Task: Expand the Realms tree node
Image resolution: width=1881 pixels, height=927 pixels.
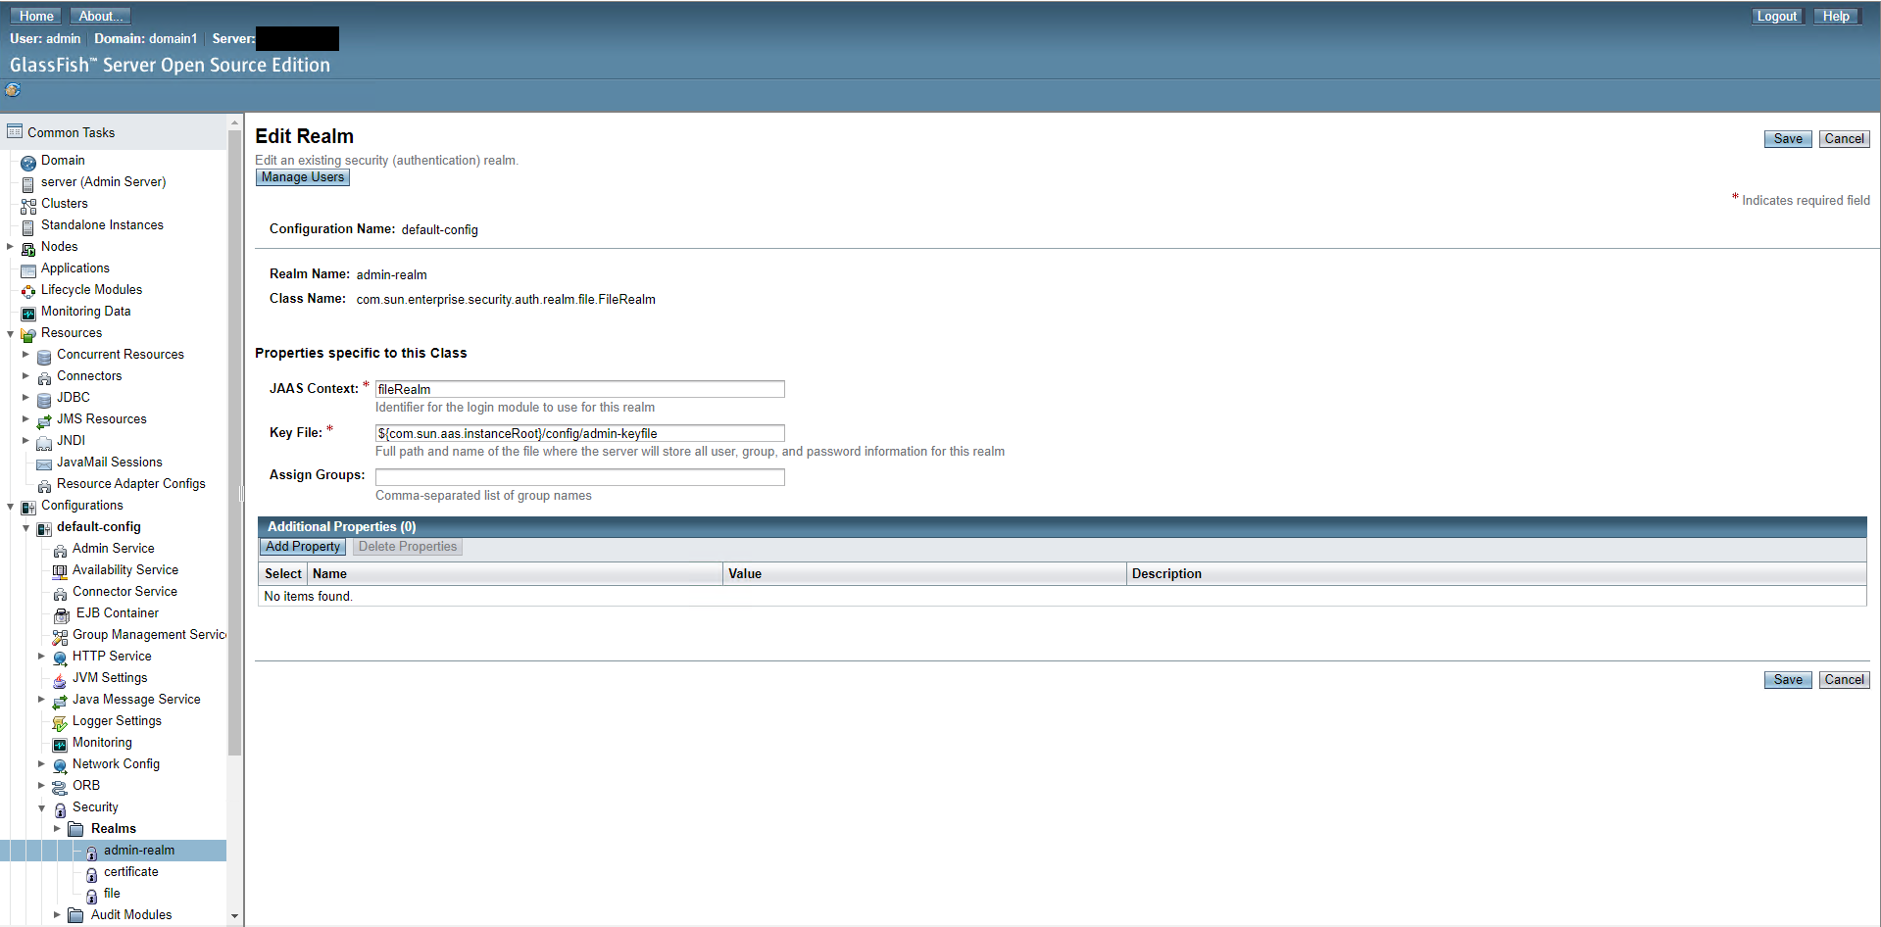Action: coord(58,828)
